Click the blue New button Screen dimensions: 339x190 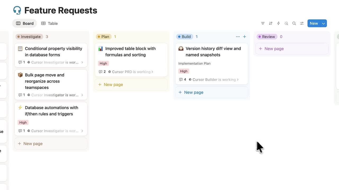pyautogui.click(x=314, y=23)
